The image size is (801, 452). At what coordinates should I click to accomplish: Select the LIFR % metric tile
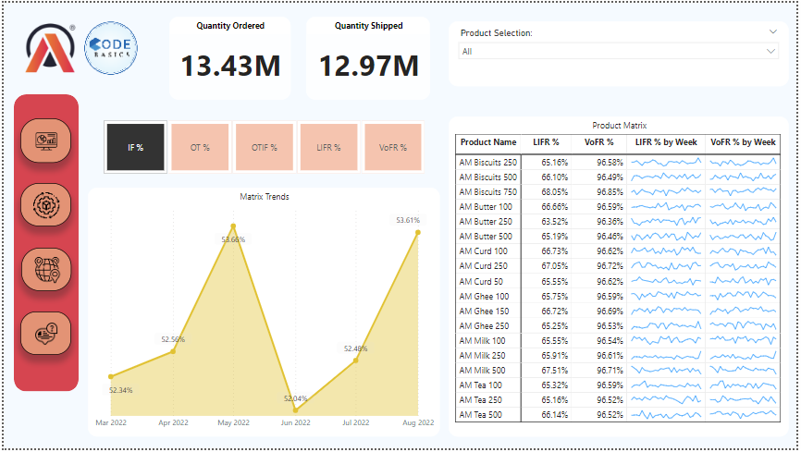pyautogui.click(x=328, y=147)
